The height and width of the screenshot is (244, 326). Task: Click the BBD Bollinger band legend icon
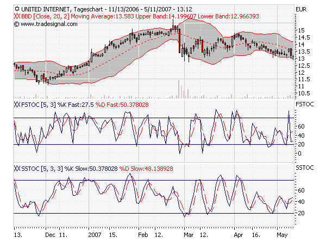tap(17, 16)
